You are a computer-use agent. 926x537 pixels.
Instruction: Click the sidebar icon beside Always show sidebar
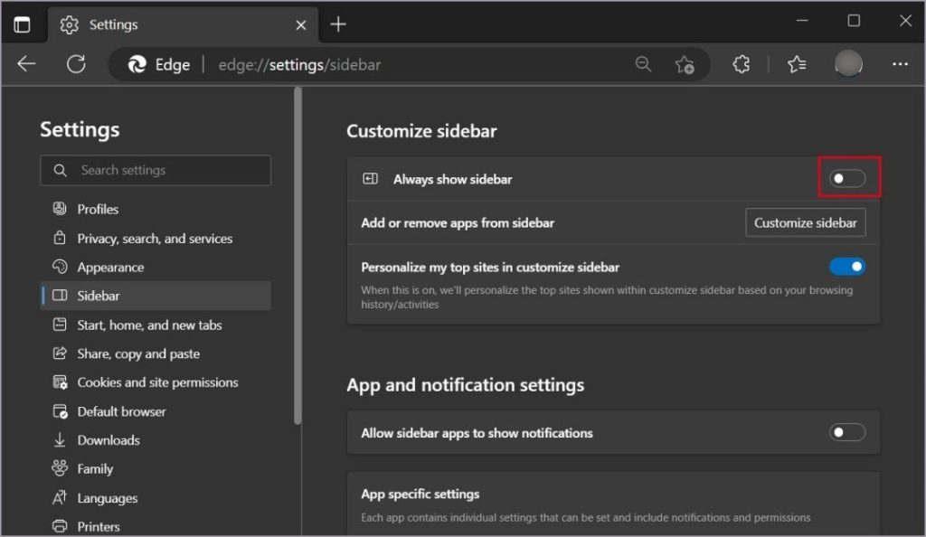[370, 179]
